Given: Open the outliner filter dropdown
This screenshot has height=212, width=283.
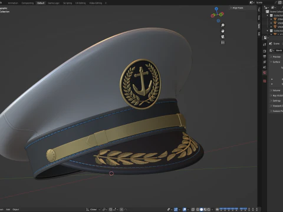Looking at the screenshot, I should (x=274, y=8).
